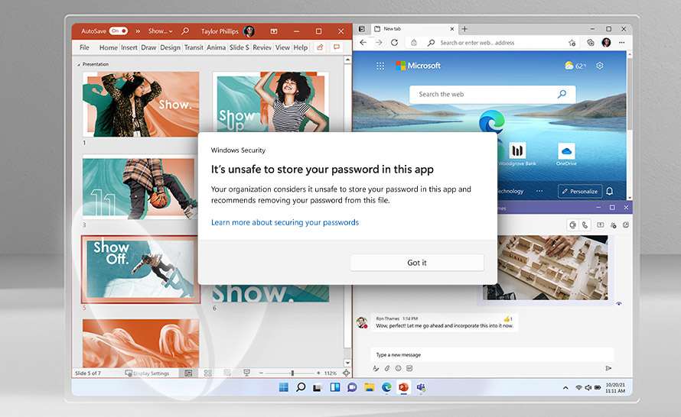Click the profile avatar in Edge toolbar
This screenshot has height=417, width=681.
[606, 43]
